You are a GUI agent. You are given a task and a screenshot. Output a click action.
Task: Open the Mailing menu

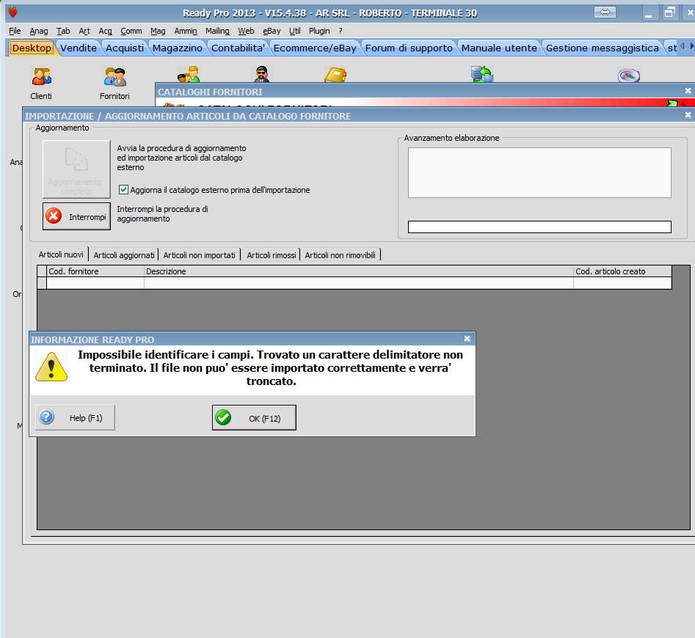tap(217, 31)
